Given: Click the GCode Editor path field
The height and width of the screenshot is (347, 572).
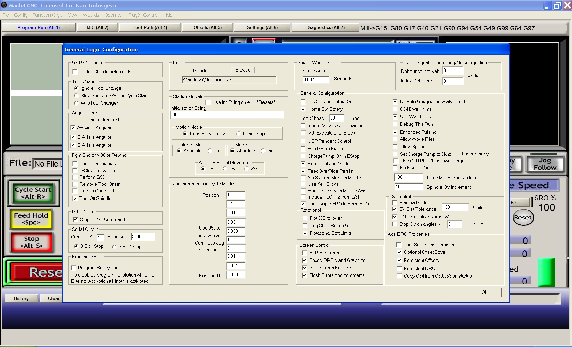Looking at the screenshot, I should click(x=229, y=80).
